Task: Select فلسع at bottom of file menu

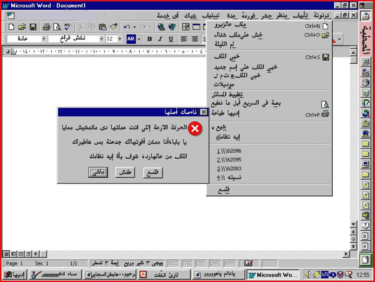Action: [269, 190]
